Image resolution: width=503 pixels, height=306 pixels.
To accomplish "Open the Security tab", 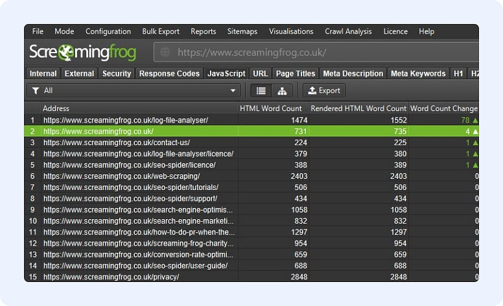I will [x=117, y=73].
